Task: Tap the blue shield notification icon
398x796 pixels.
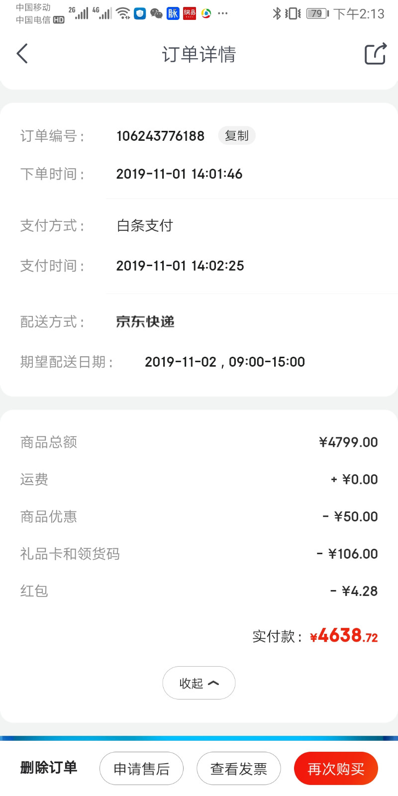Action: pos(140,13)
